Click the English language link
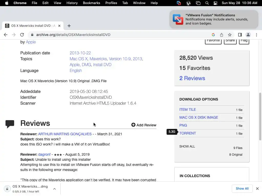262x196 pixels. [x=76, y=71]
